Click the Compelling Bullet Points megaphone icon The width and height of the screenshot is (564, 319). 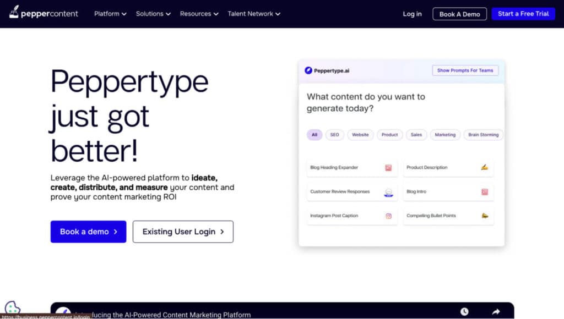click(x=484, y=216)
